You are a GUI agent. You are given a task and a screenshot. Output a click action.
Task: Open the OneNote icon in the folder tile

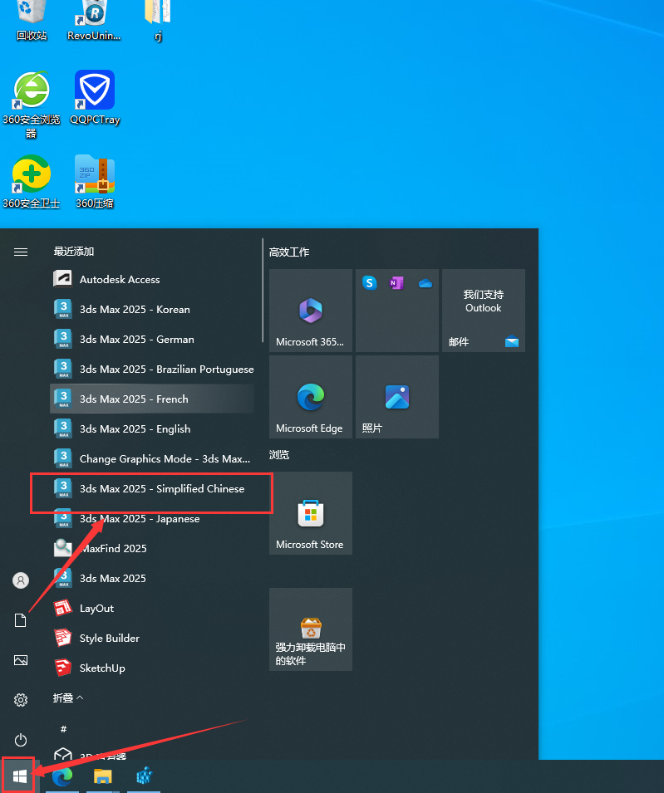click(x=396, y=282)
